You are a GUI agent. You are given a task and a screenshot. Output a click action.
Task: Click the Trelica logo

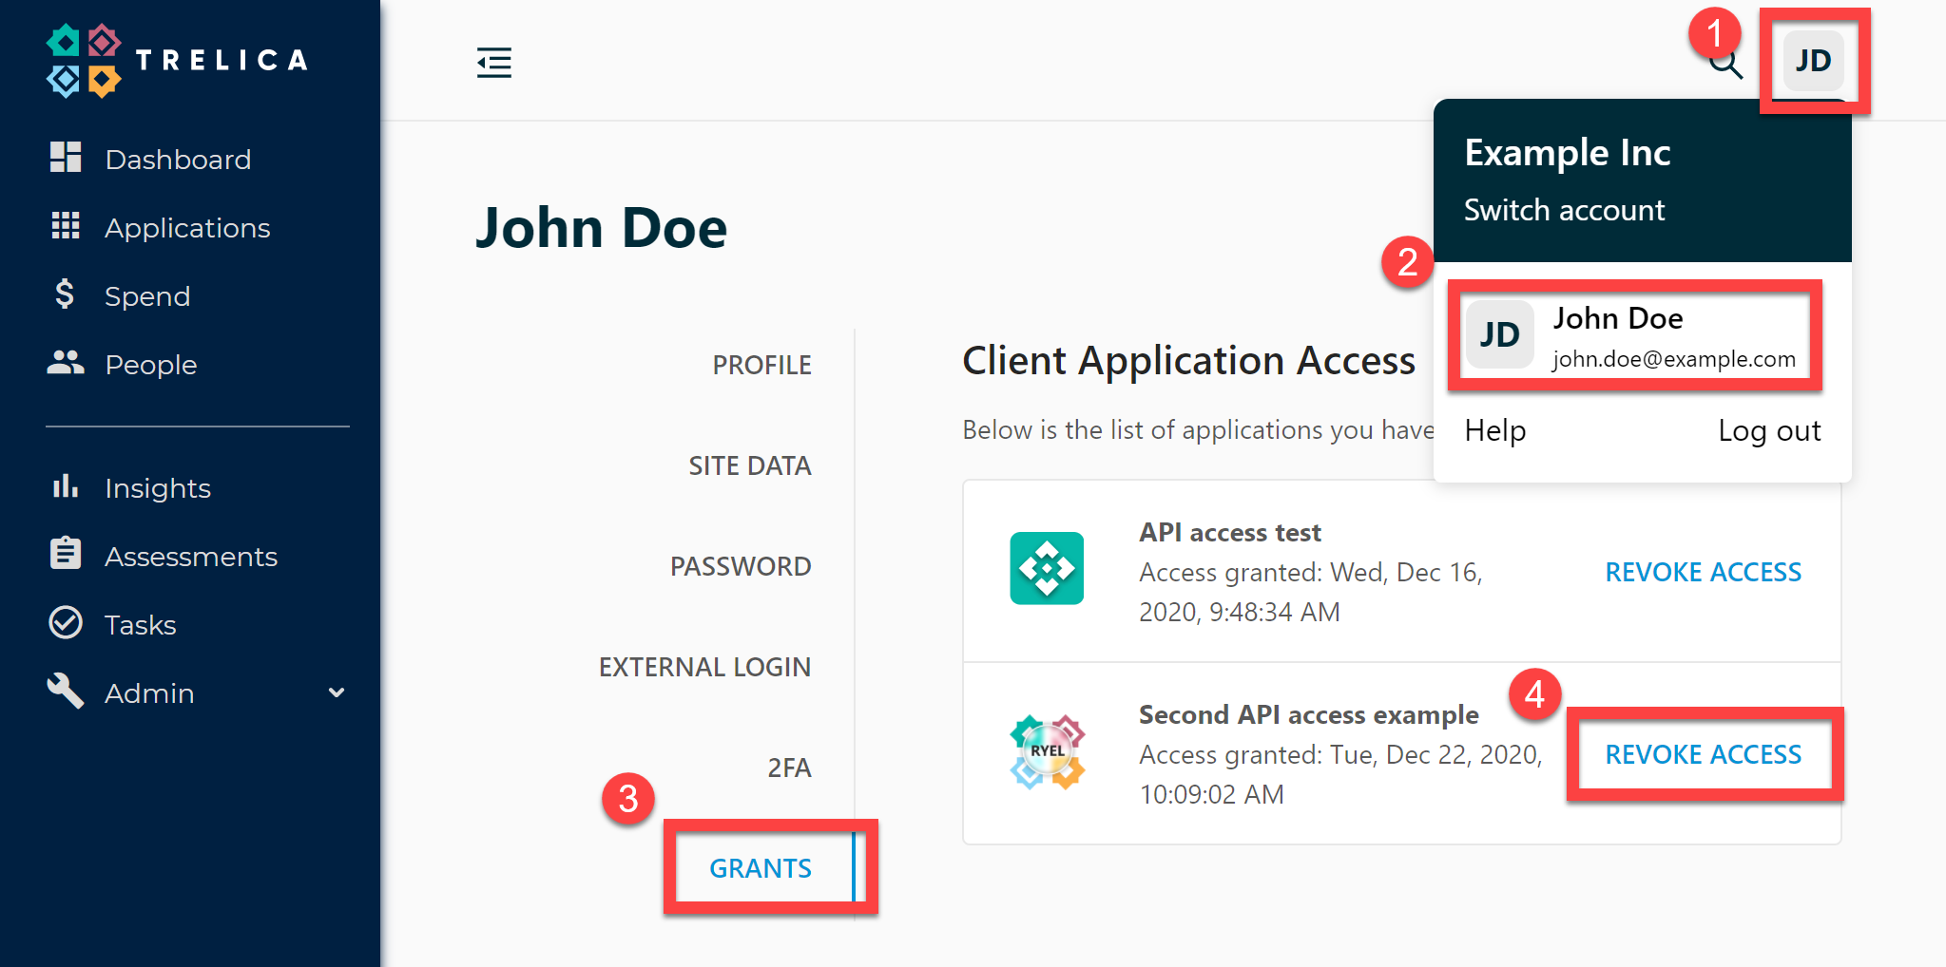pos(177,61)
